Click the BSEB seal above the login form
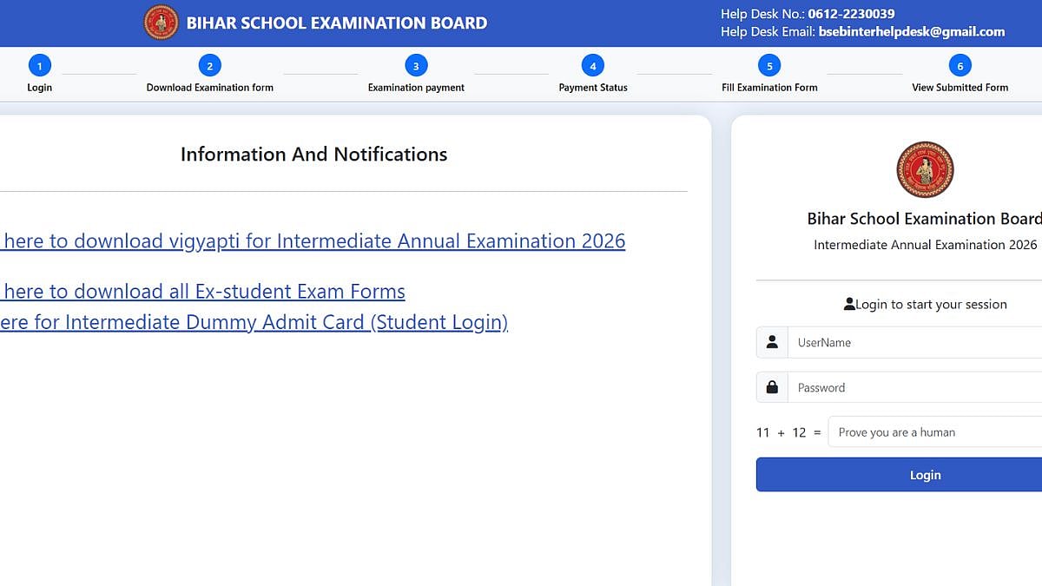The image size is (1042, 586). (924, 170)
